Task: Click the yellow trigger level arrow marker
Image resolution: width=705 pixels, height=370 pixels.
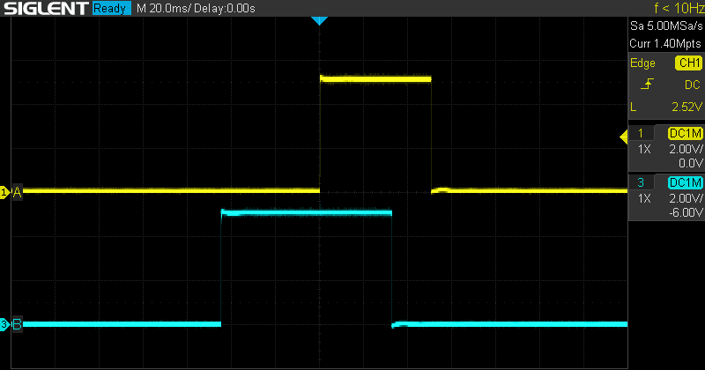Action: (x=623, y=135)
